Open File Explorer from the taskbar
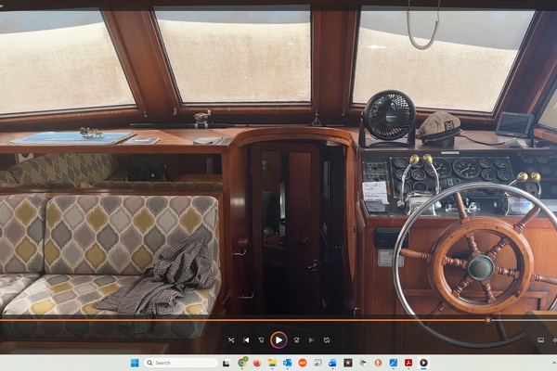557x371 pixels. coord(272,363)
